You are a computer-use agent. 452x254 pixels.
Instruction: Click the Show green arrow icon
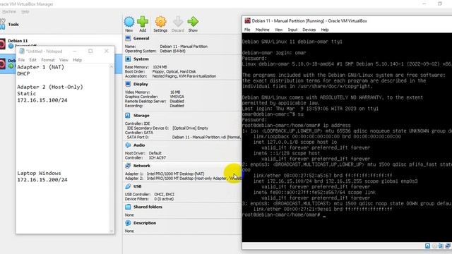[x=193, y=22]
